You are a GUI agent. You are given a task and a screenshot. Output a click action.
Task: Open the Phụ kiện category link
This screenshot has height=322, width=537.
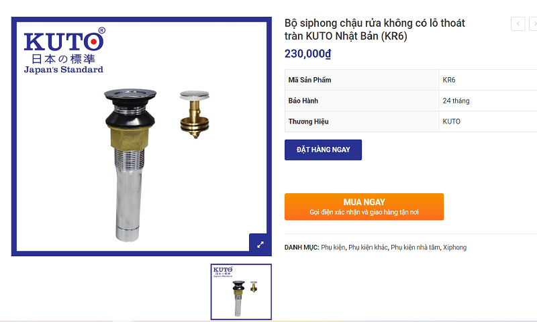(333, 248)
